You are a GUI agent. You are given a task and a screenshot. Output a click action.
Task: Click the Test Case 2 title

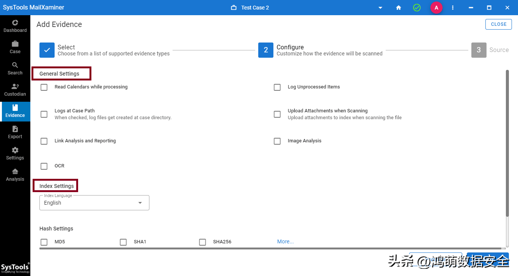(x=255, y=8)
